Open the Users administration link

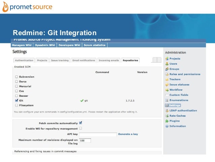[x=173, y=64]
